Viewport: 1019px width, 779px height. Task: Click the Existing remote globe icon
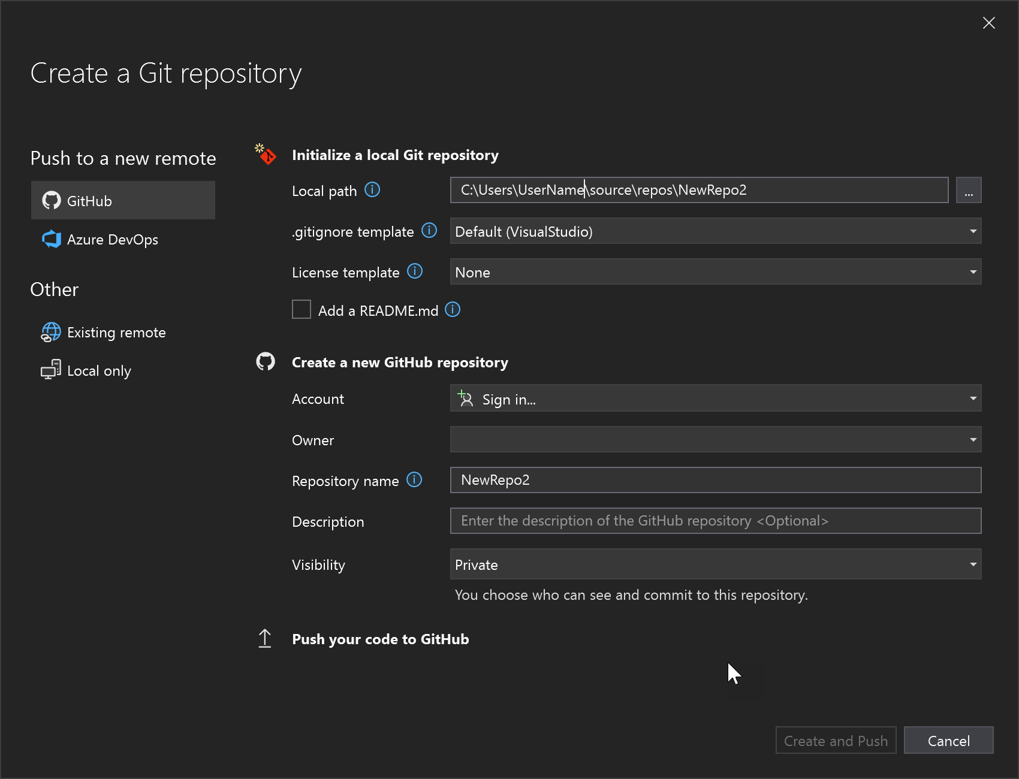click(50, 332)
